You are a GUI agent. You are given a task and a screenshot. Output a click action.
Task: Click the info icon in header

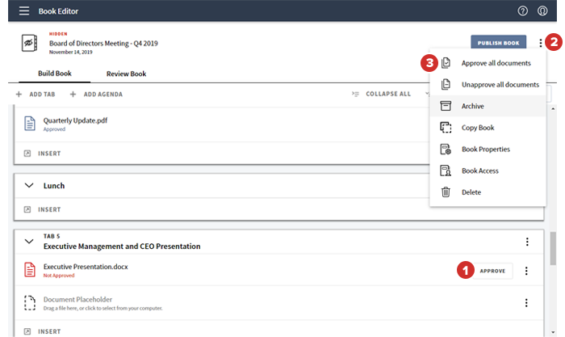(543, 11)
